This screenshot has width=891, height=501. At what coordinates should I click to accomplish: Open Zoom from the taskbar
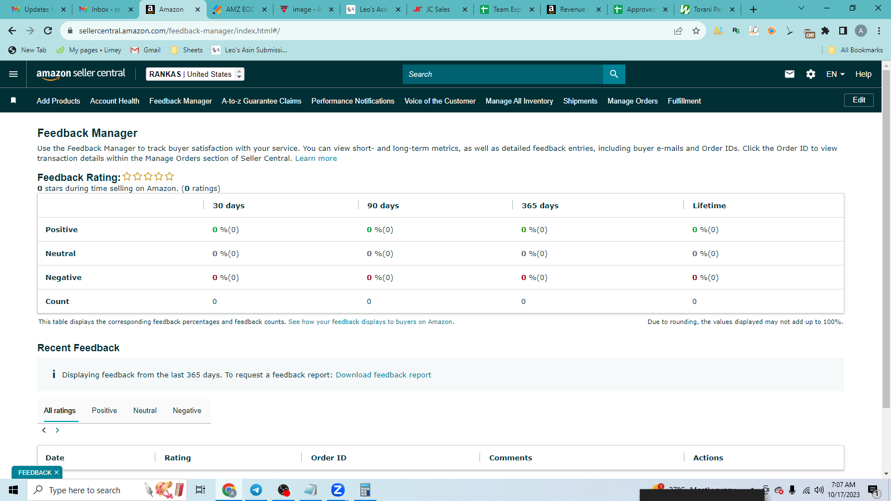(337, 490)
